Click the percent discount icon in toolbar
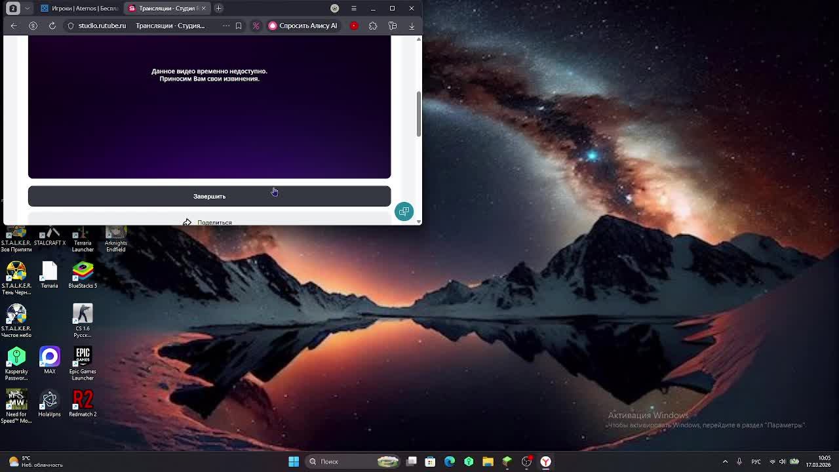The height and width of the screenshot is (472, 839). [256, 26]
